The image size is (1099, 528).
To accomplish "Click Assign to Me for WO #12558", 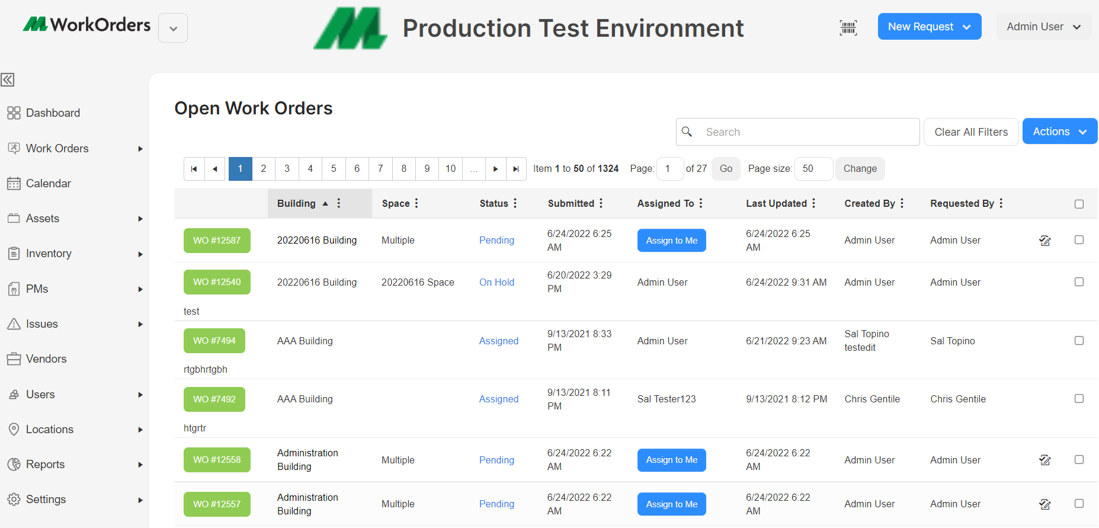I will [x=672, y=460].
